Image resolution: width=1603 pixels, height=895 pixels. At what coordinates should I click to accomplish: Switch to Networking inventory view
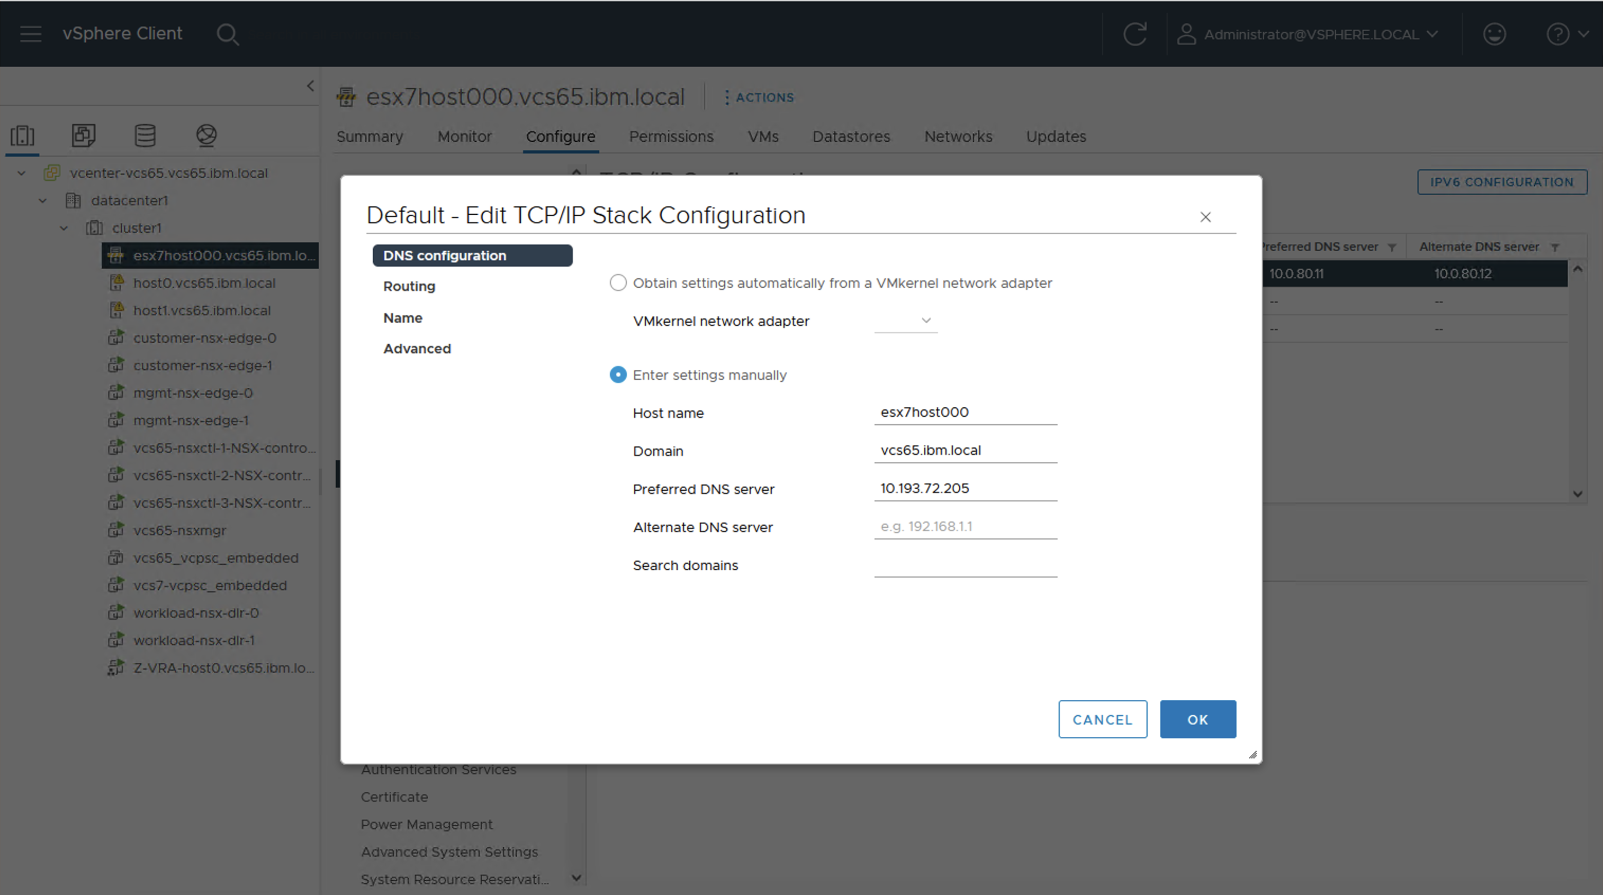pyautogui.click(x=206, y=135)
